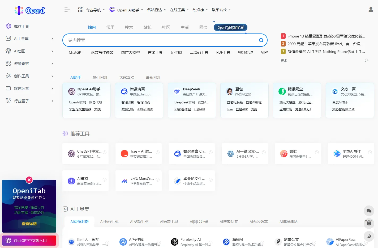
Task: Click the OpenI logo
Action: point(29,10)
